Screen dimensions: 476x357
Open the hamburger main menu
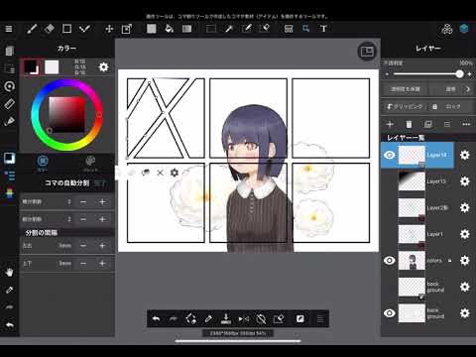pos(9,29)
